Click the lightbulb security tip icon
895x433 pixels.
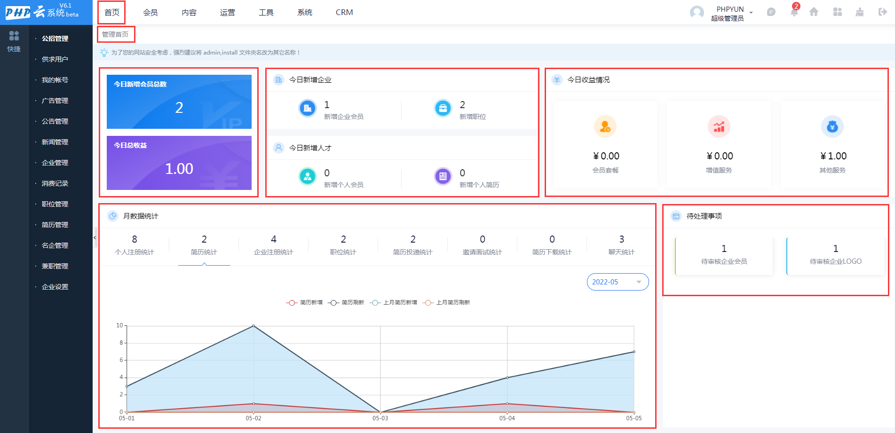[104, 53]
